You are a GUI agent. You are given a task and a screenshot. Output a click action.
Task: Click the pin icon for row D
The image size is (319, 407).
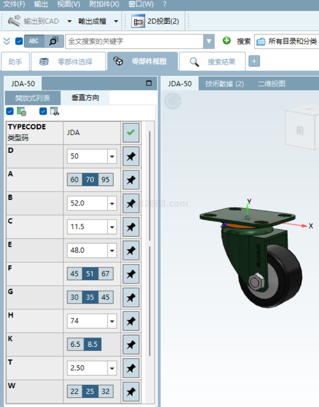tap(131, 156)
